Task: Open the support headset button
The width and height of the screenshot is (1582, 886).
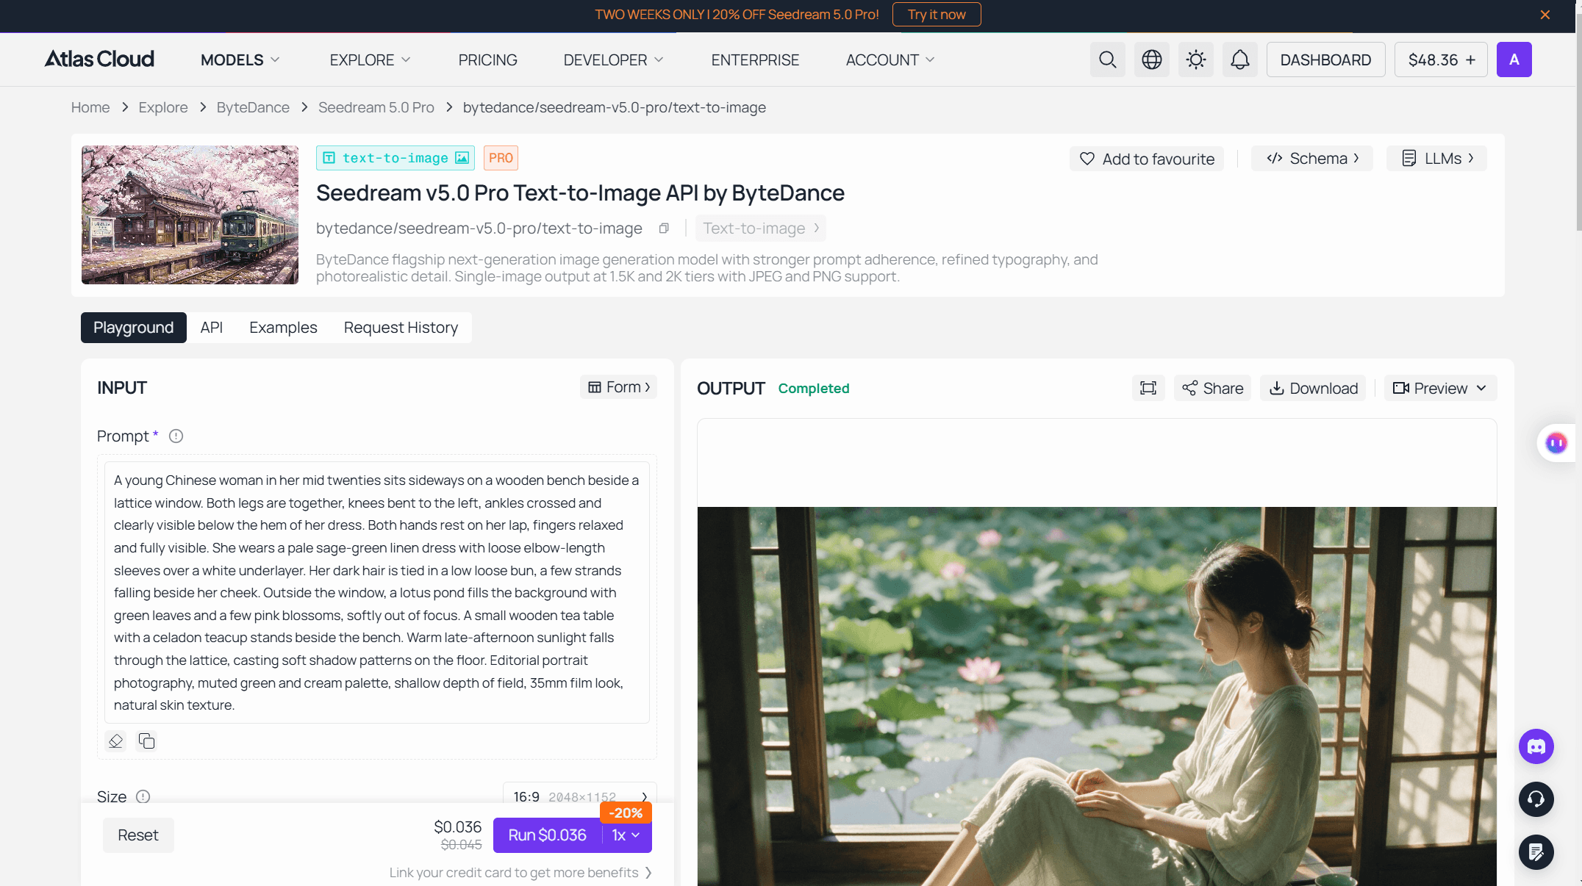Action: pos(1536,799)
